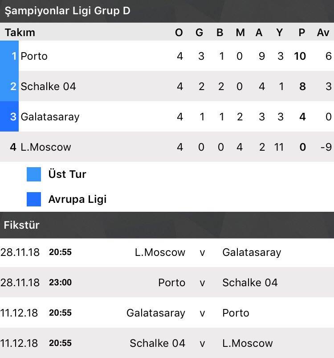Open the Schalke 04 standings row
This screenshot has height=358, width=334.
coord(167,86)
